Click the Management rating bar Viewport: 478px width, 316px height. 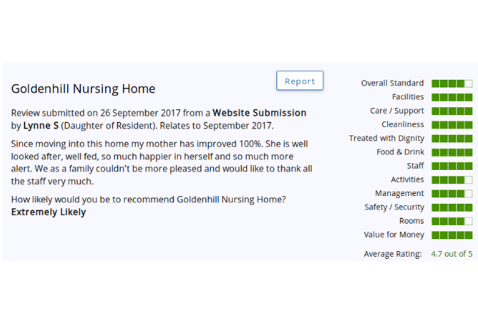(452, 193)
